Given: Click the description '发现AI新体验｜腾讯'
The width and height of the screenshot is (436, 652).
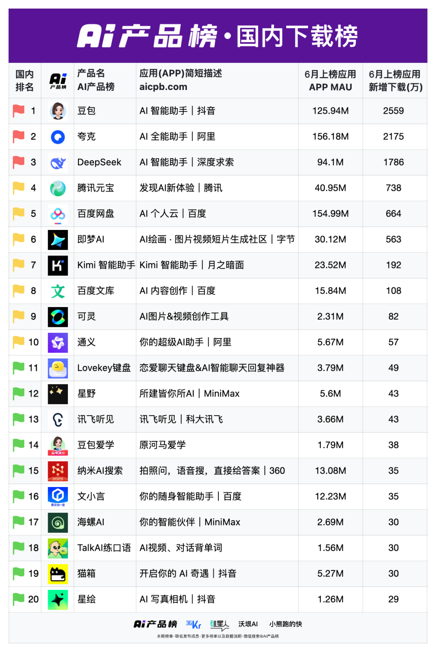Looking at the screenshot, I should tap(181, 188).
